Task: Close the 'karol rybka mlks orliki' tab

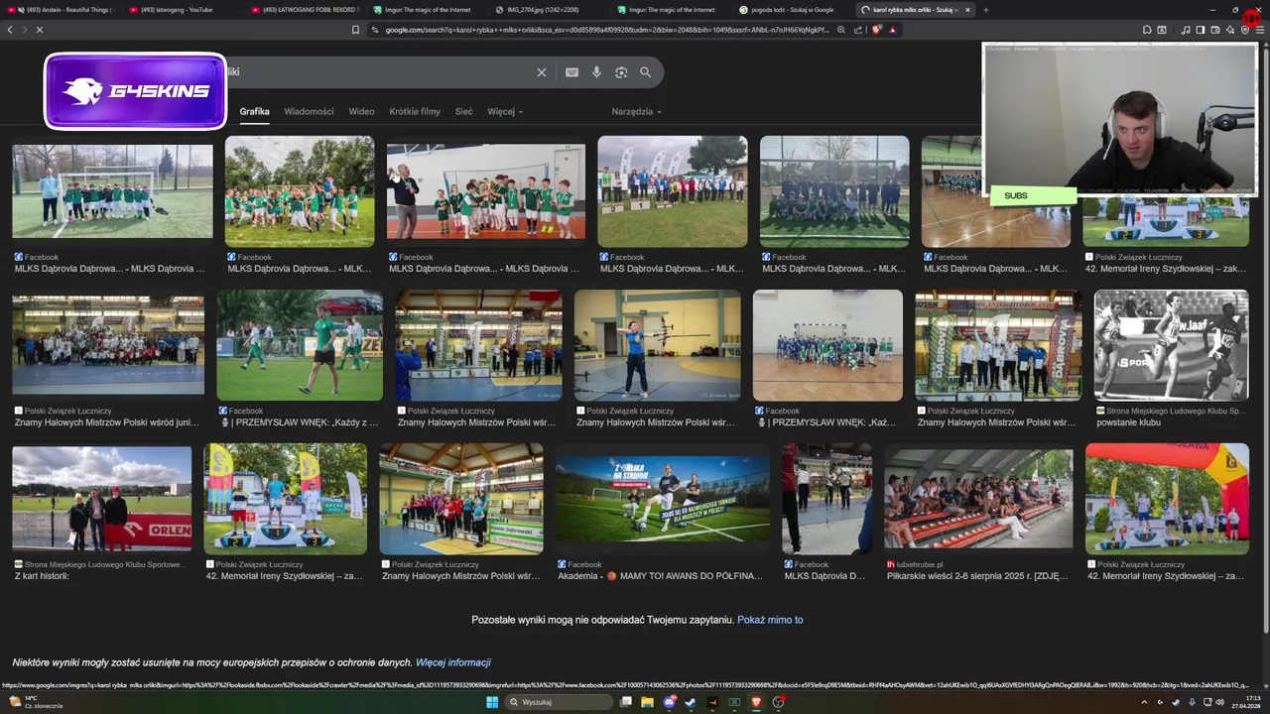Action: point(967,10)
